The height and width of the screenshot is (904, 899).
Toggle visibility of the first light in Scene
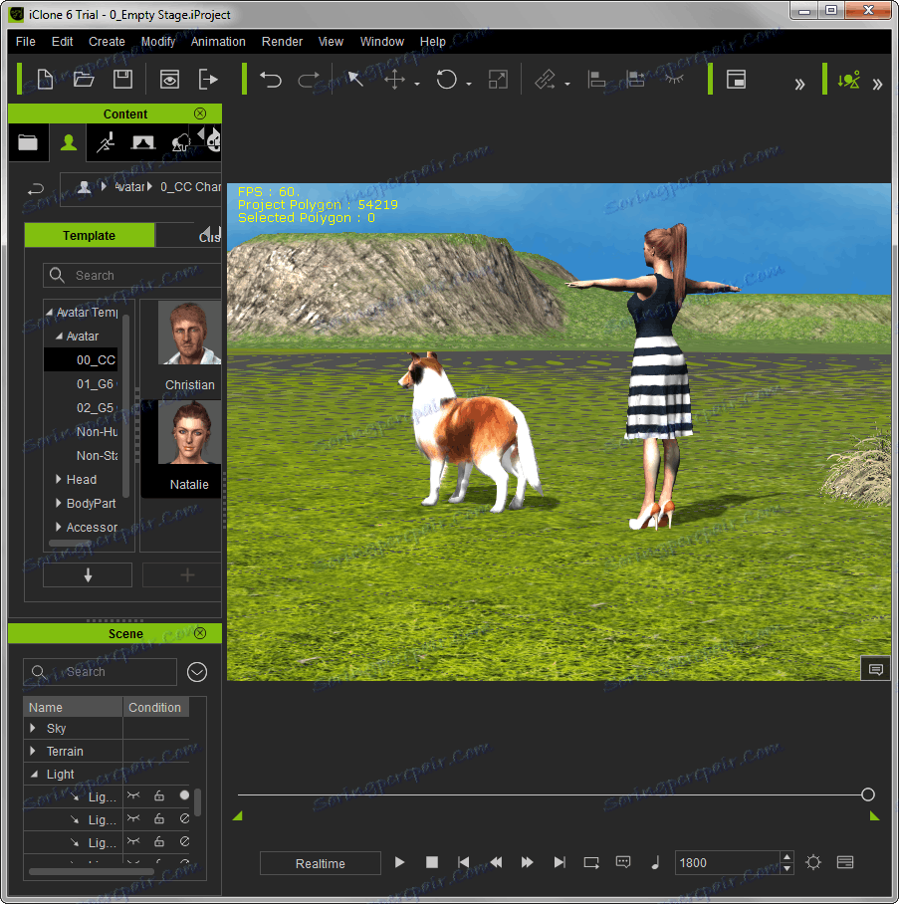[133, 796]
